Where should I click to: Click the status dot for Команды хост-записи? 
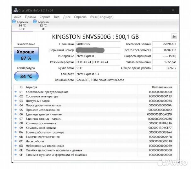(16, 127)
